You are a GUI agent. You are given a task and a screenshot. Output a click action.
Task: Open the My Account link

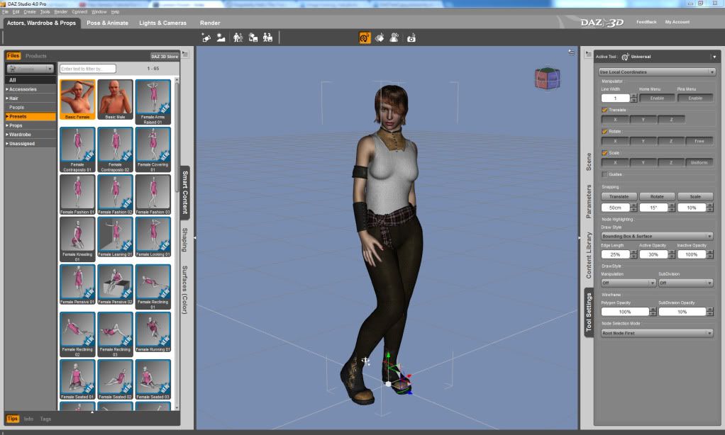[677, 22]
